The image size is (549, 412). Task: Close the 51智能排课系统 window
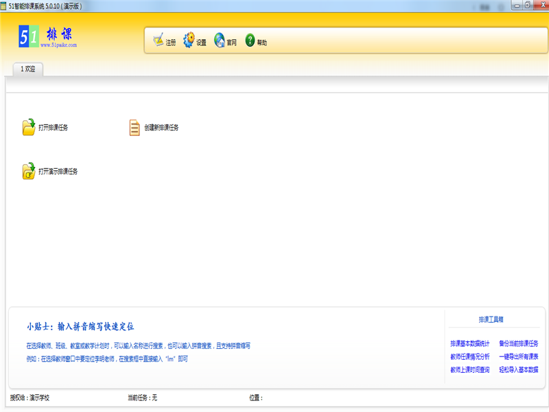[x=541, y=5]
